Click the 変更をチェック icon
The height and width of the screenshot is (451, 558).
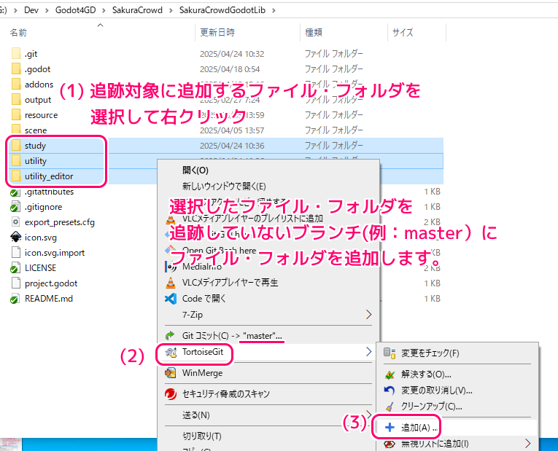(x=390, y=353)
